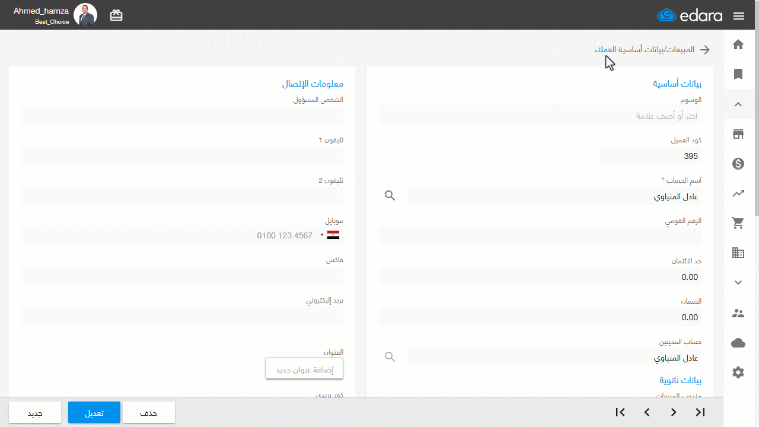
Task: Click the بريد إليكتروني email field
Action: point(182,316)
